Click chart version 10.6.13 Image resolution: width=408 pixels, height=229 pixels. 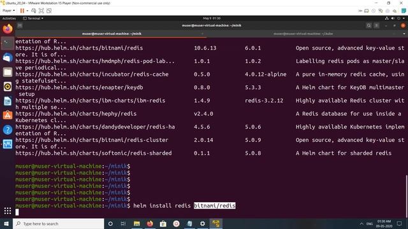point(205,48)
